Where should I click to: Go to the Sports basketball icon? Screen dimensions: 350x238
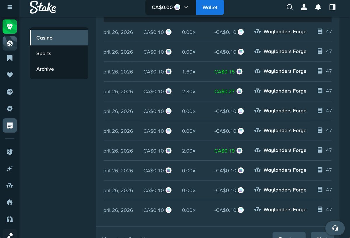pyautogui.click(x=10, y=43)
